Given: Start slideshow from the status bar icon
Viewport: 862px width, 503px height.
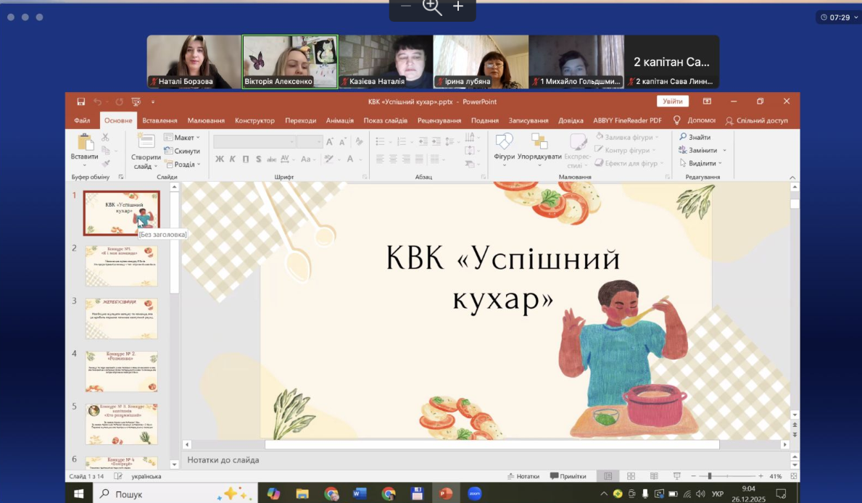Looking at the screenshot, I should pyautogui.click(x=676, y=476).
